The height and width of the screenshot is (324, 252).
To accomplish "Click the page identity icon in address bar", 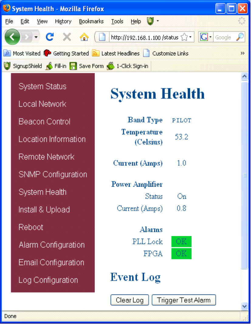I will (102, 37).
